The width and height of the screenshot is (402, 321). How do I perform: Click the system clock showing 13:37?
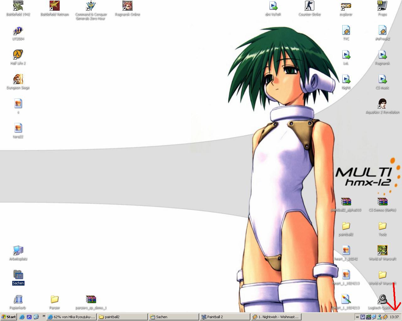tap(394, 317)
